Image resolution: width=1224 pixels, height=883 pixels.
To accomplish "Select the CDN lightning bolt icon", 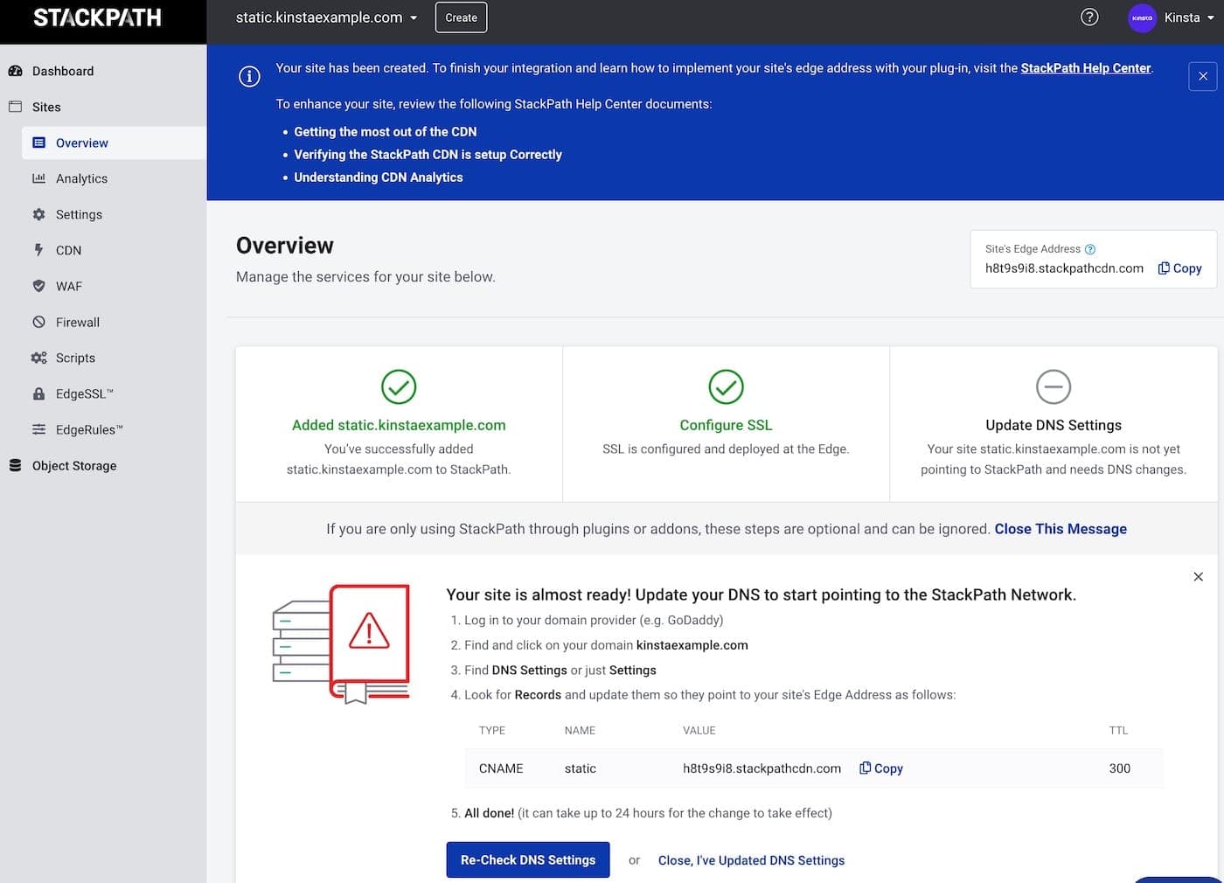I will point(38,250).
